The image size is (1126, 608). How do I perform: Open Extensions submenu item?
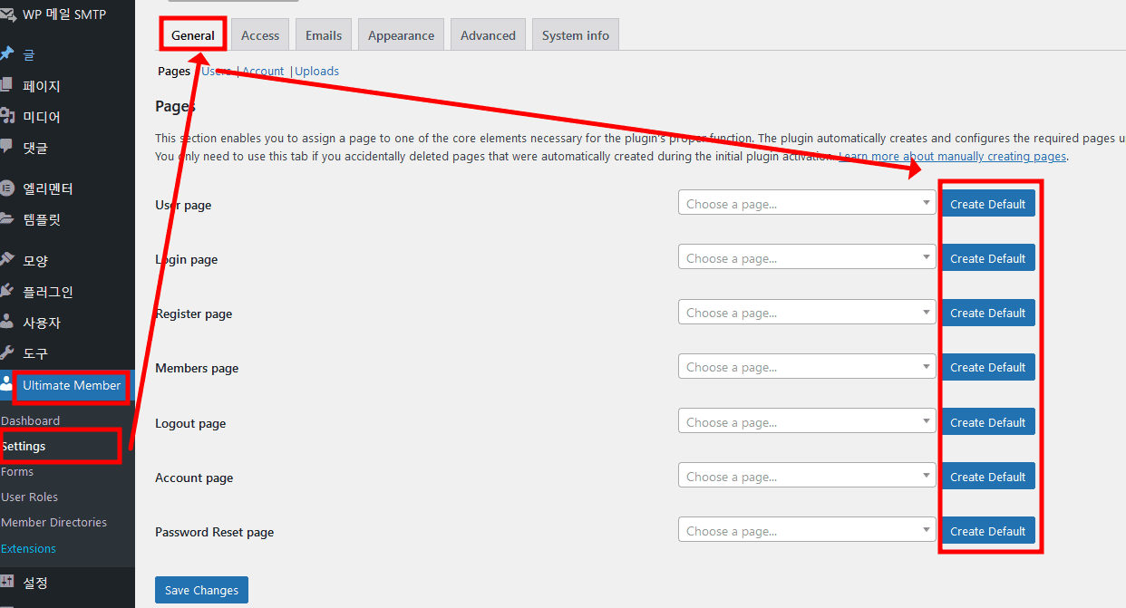click(x=29, y=548)
